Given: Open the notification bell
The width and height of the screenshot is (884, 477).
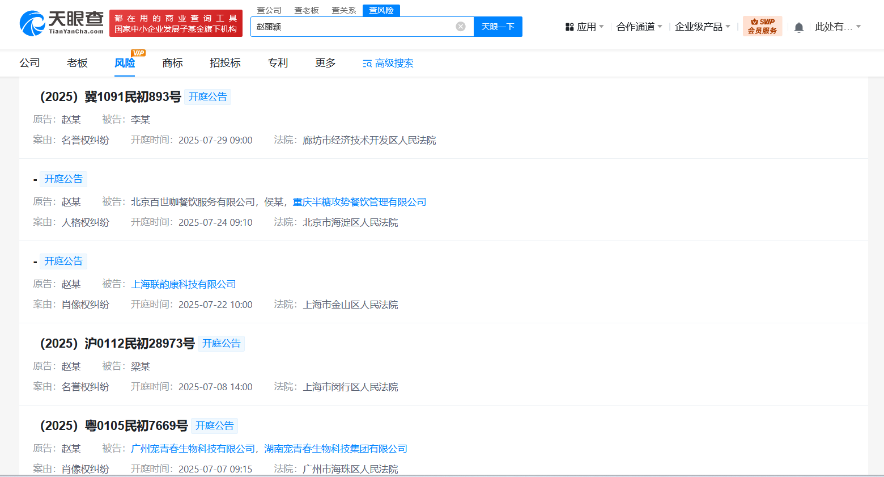Looking at the screenshot, I should click(799, 27).
